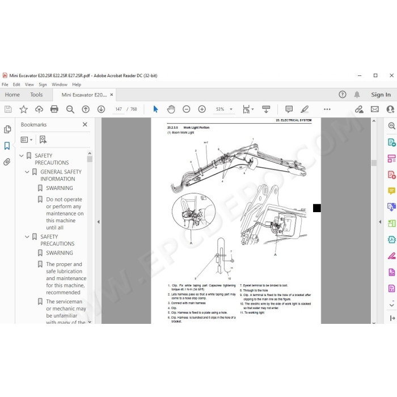Add the document to starred files
Image resolution: width=397 pixels, height=397 pixels.
24,109
